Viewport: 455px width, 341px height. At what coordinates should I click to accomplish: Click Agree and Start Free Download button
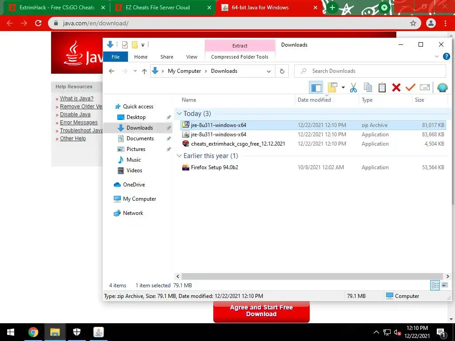[x=261, y=311]
